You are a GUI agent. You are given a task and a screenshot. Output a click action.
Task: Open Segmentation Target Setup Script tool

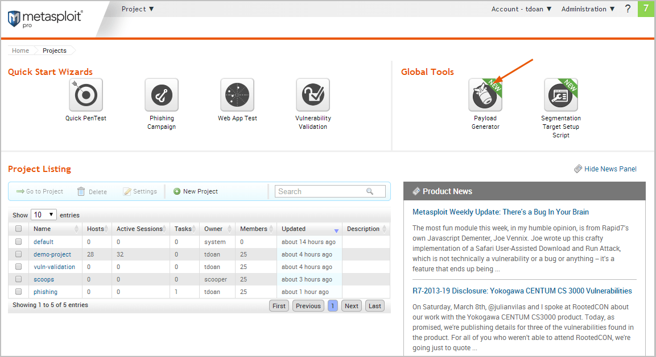pos(560,95)
